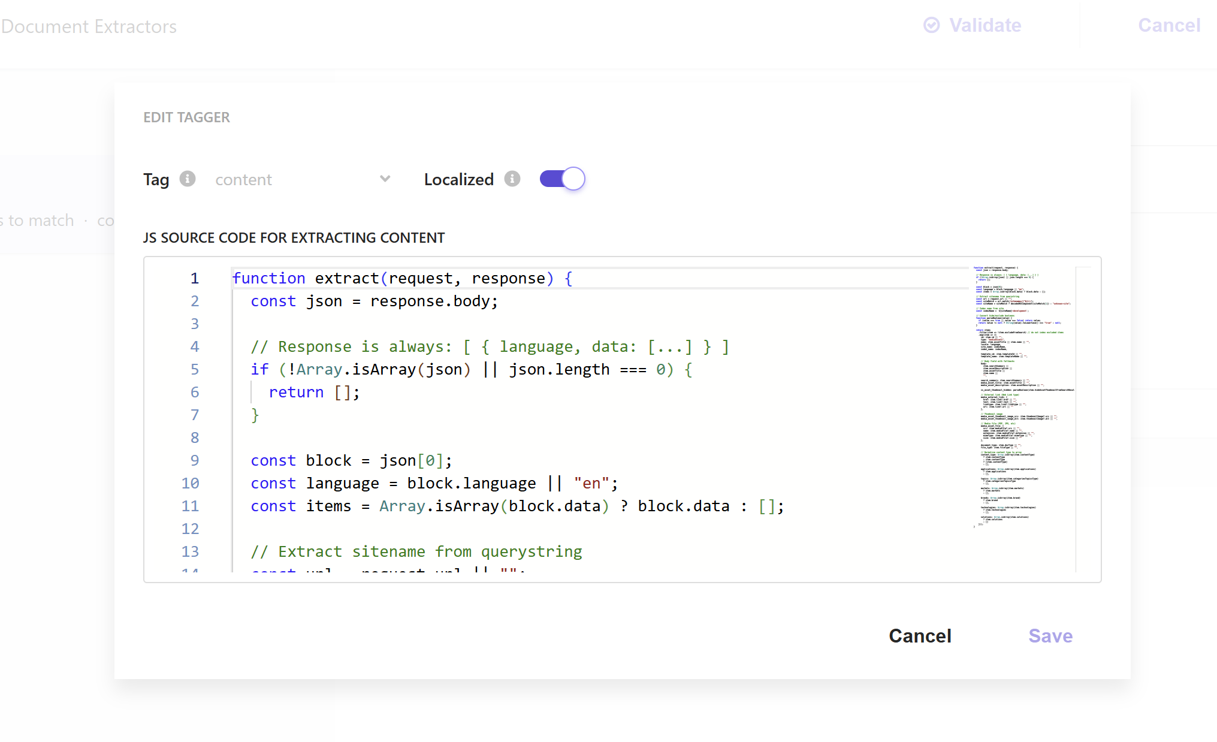Viewport: 1217px width, 742px height.
Task: Click the Validate checkmark icon
Action: coord(931,25)
